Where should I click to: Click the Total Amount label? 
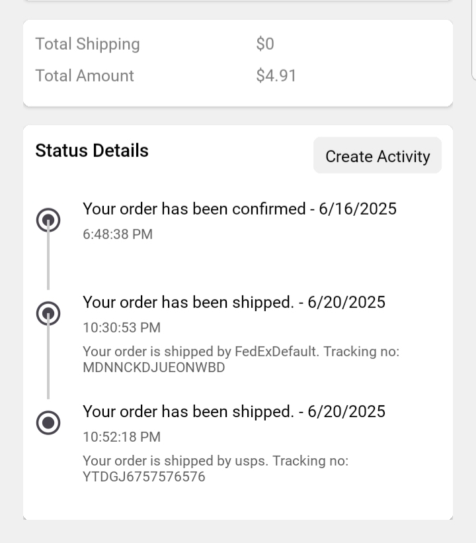click(x=85, y=76)
